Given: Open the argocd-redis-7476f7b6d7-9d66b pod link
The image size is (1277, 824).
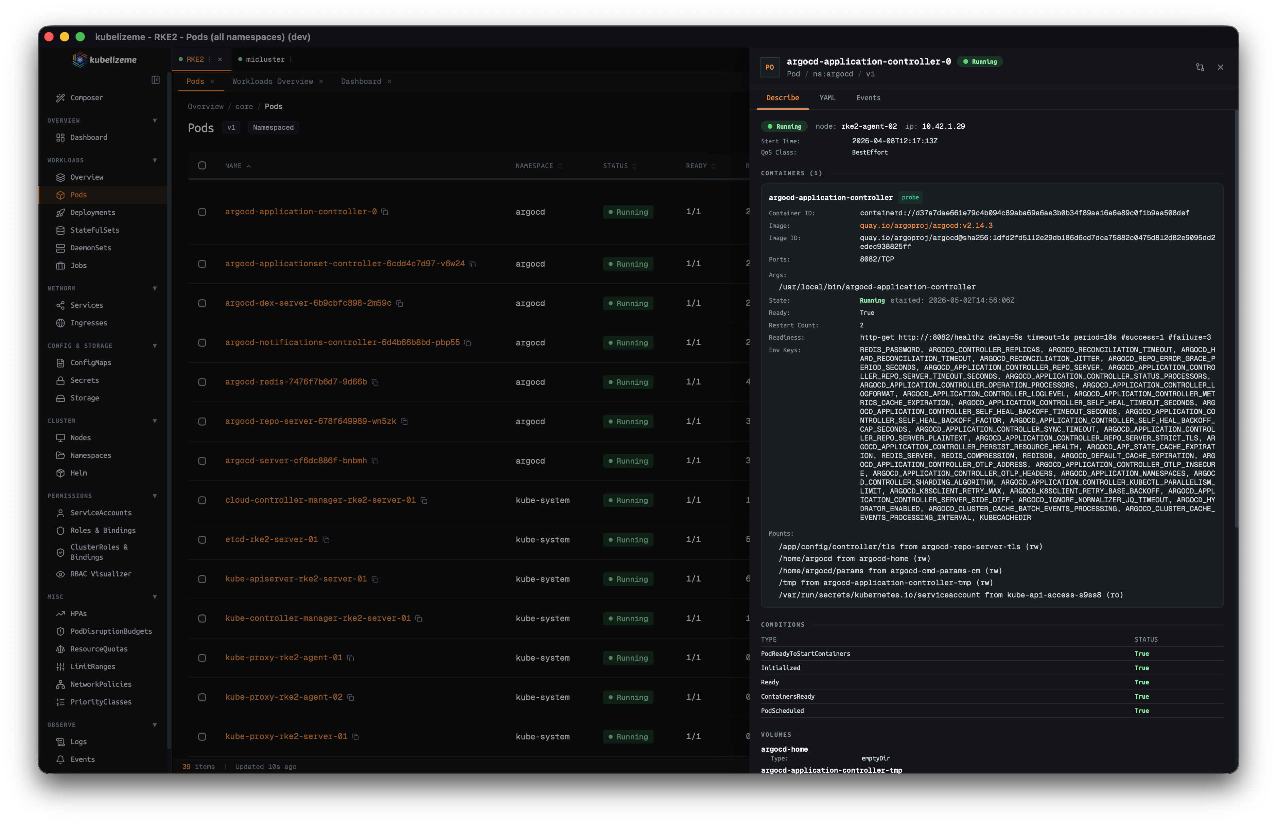Looking at the screenshot, I should [x=296, y=382].
